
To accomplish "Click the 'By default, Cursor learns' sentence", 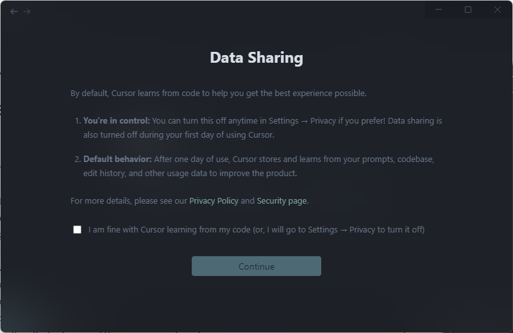I will (x=218, y=93).
